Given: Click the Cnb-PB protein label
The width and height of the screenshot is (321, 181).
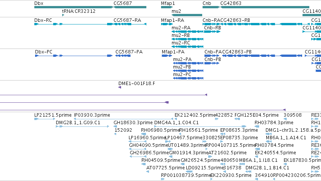Looking at the screenshot, I should coord(213,59).
